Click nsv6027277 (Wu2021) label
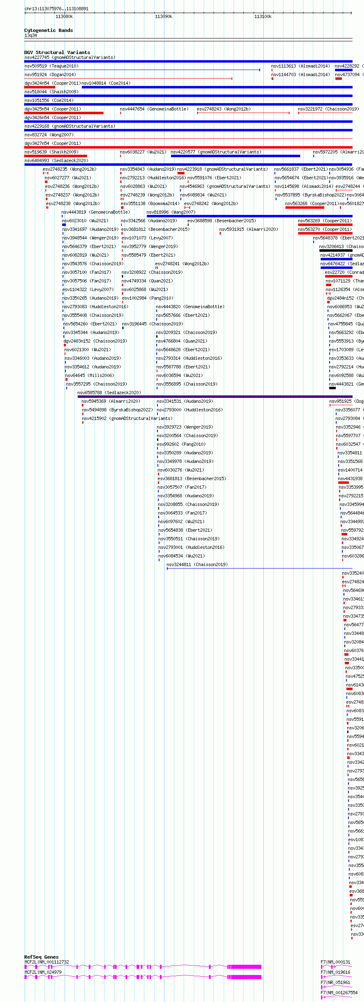The height and width of the screenshot is (1002, 364). (x=68, y=178)
